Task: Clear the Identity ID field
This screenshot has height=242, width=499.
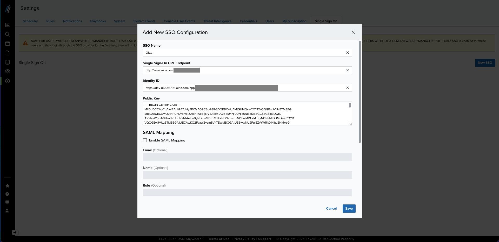Action: click(348, 88)
